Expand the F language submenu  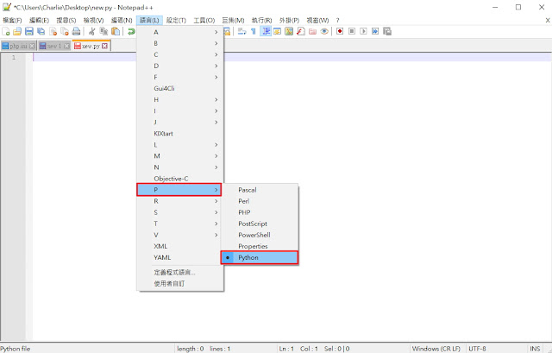point(180,77)
